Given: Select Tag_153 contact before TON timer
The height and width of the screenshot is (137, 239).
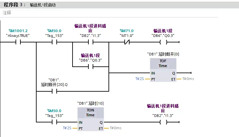Looking at the screenshot, I should (x=54, y=122).
